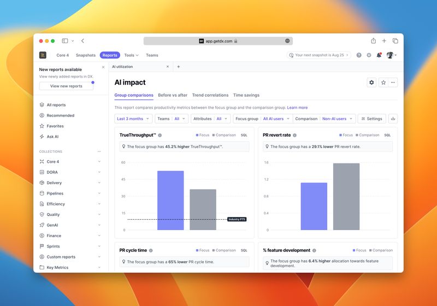Star the AI impact report as favorite
The image size is (437, 306).
pyautogui.click(x=383, y=83)
